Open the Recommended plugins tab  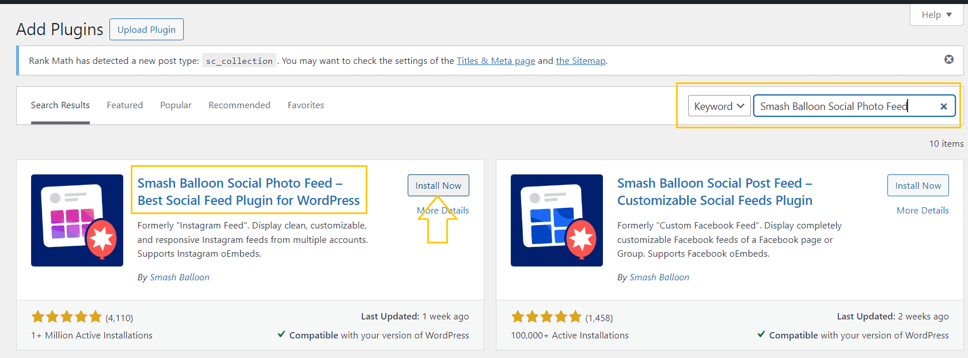tap(240, 105)
